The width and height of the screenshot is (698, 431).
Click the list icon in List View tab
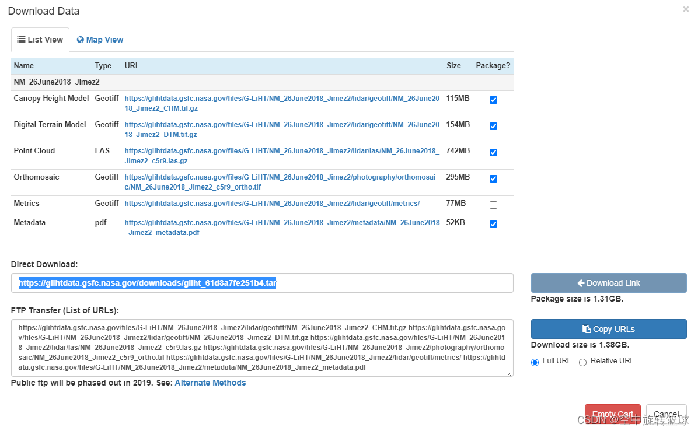pos(21,40)
